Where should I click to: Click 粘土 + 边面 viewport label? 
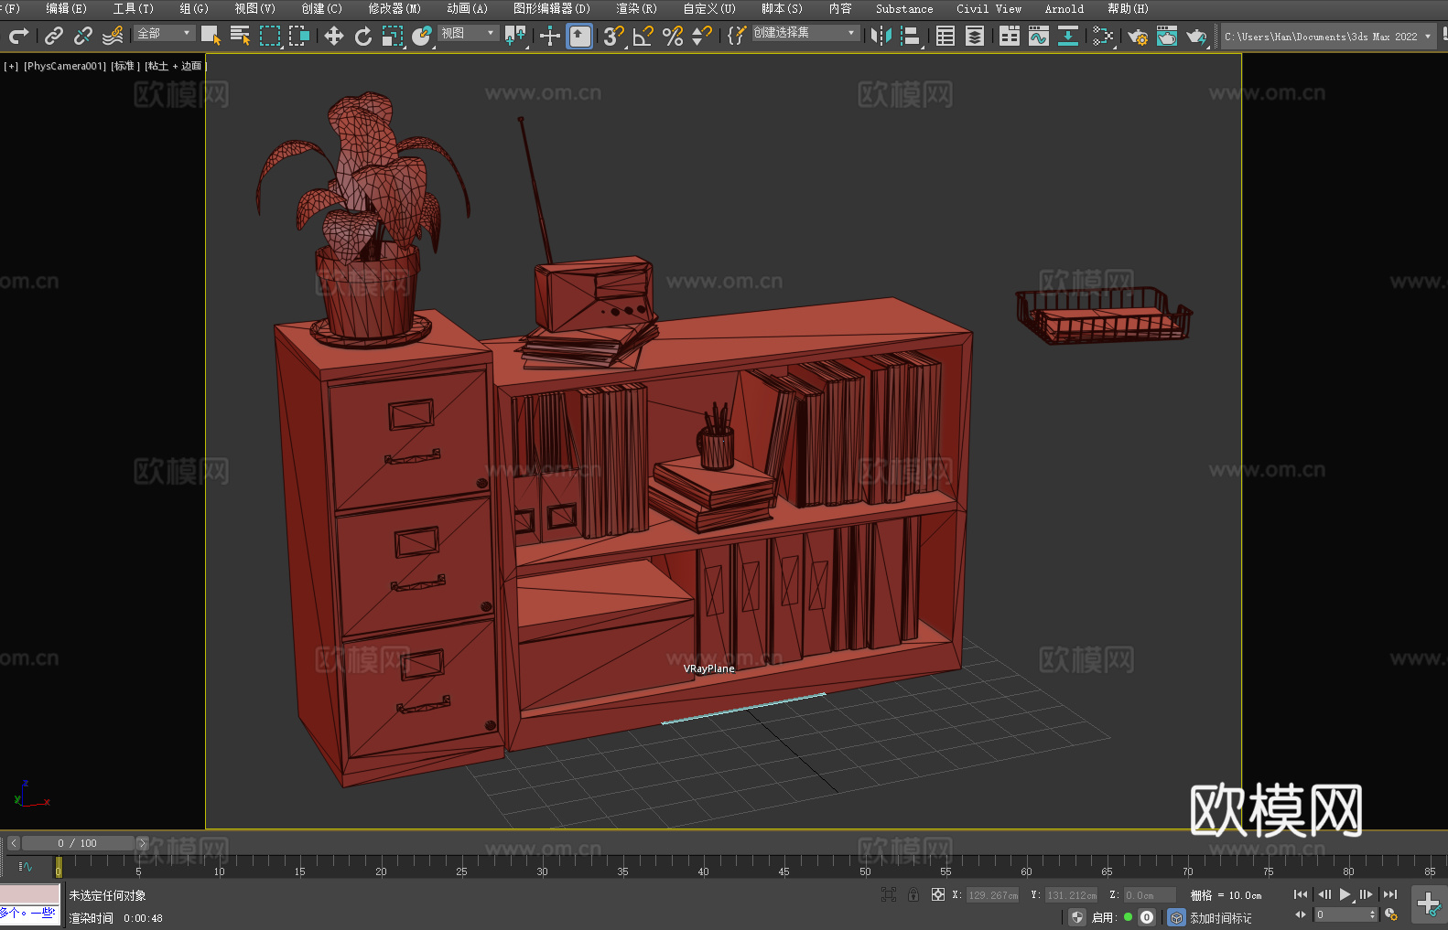point(175,66)
